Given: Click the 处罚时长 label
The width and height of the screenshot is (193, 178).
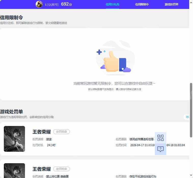Looking at the screenshot, I should pyautogui.click(x=38, y=145).
